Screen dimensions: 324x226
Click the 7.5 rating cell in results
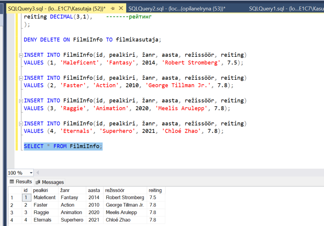click(156, 198)
